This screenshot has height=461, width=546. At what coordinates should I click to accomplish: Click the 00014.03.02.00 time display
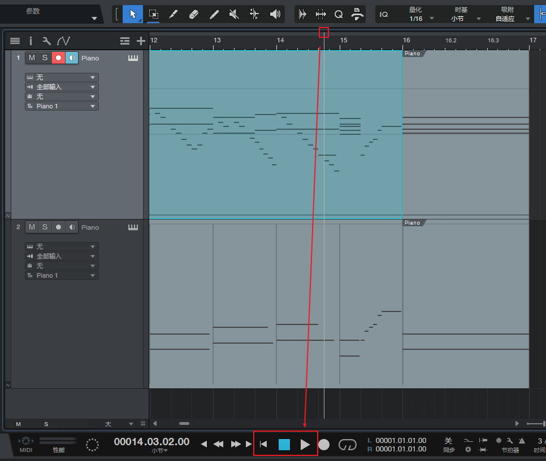[x=151, y=441]
